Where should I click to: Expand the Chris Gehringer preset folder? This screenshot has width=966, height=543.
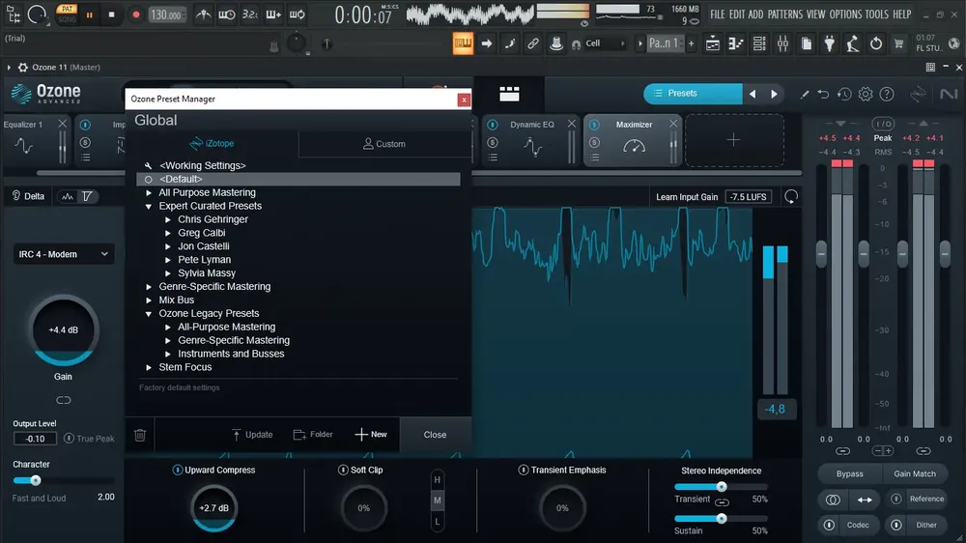point(168,219)
